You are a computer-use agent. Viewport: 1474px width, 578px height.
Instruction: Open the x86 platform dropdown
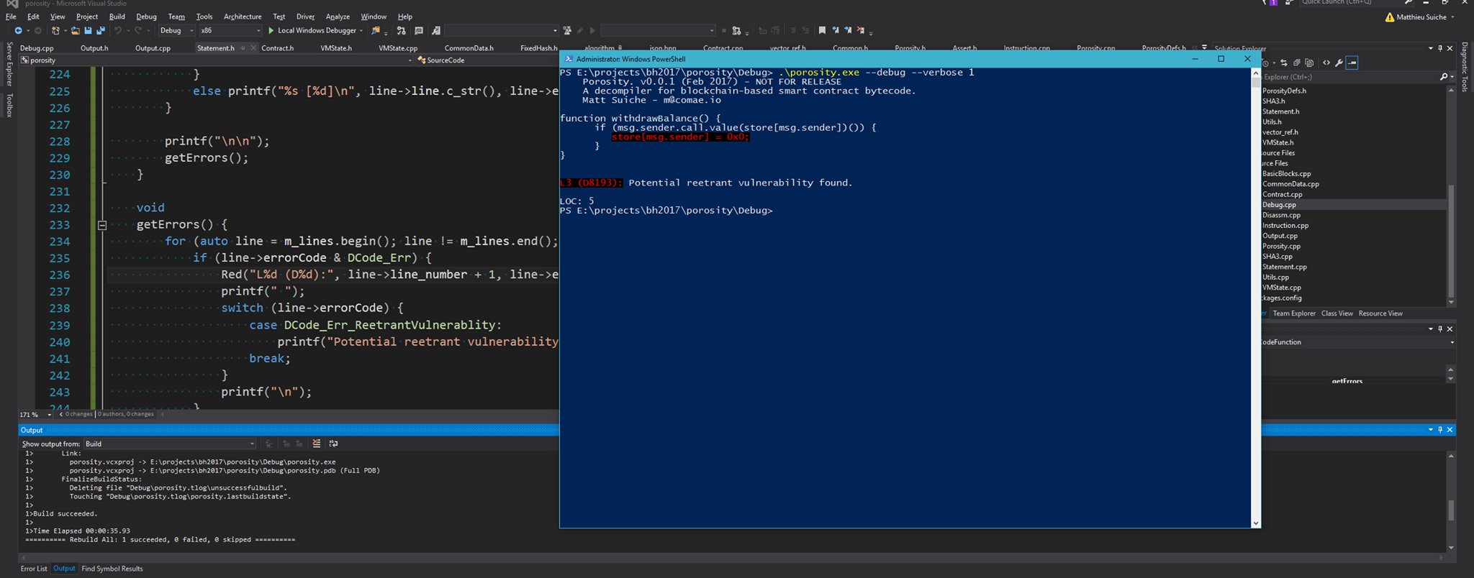tap(230, 30)
